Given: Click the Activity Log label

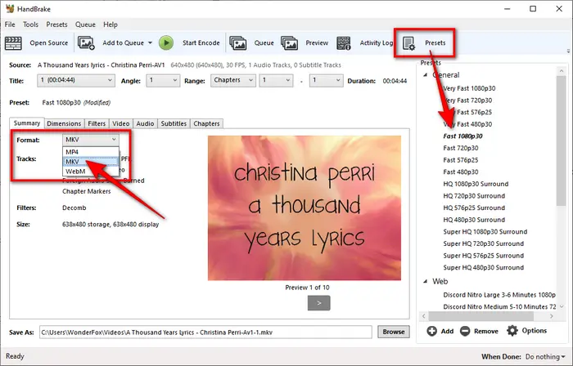Looking at the screenshot, I should (376, 43).
